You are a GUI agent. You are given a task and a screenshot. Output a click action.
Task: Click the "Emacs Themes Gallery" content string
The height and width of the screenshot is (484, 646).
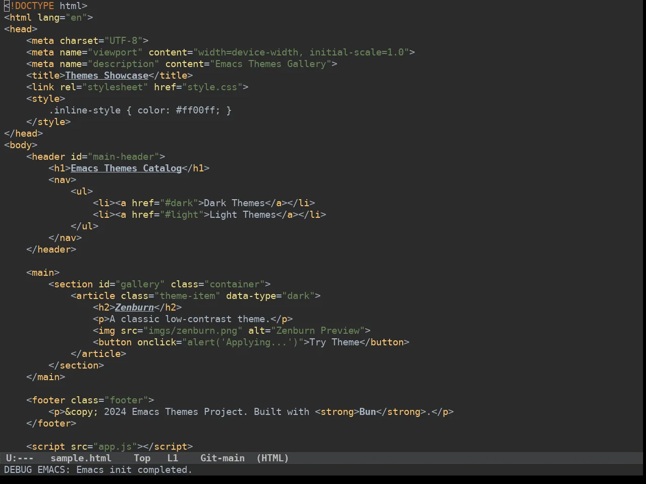tap(271, 64)
